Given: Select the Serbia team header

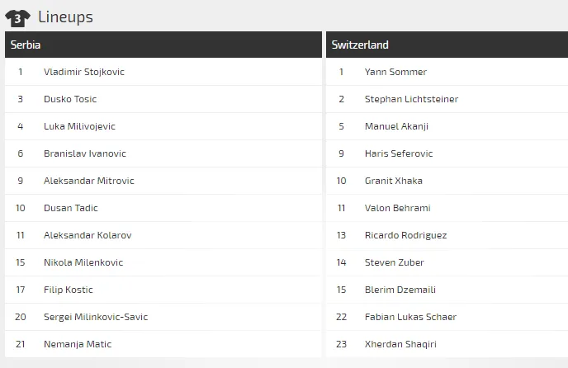Looking at the screenshot, I should click(x=26, y=45).
